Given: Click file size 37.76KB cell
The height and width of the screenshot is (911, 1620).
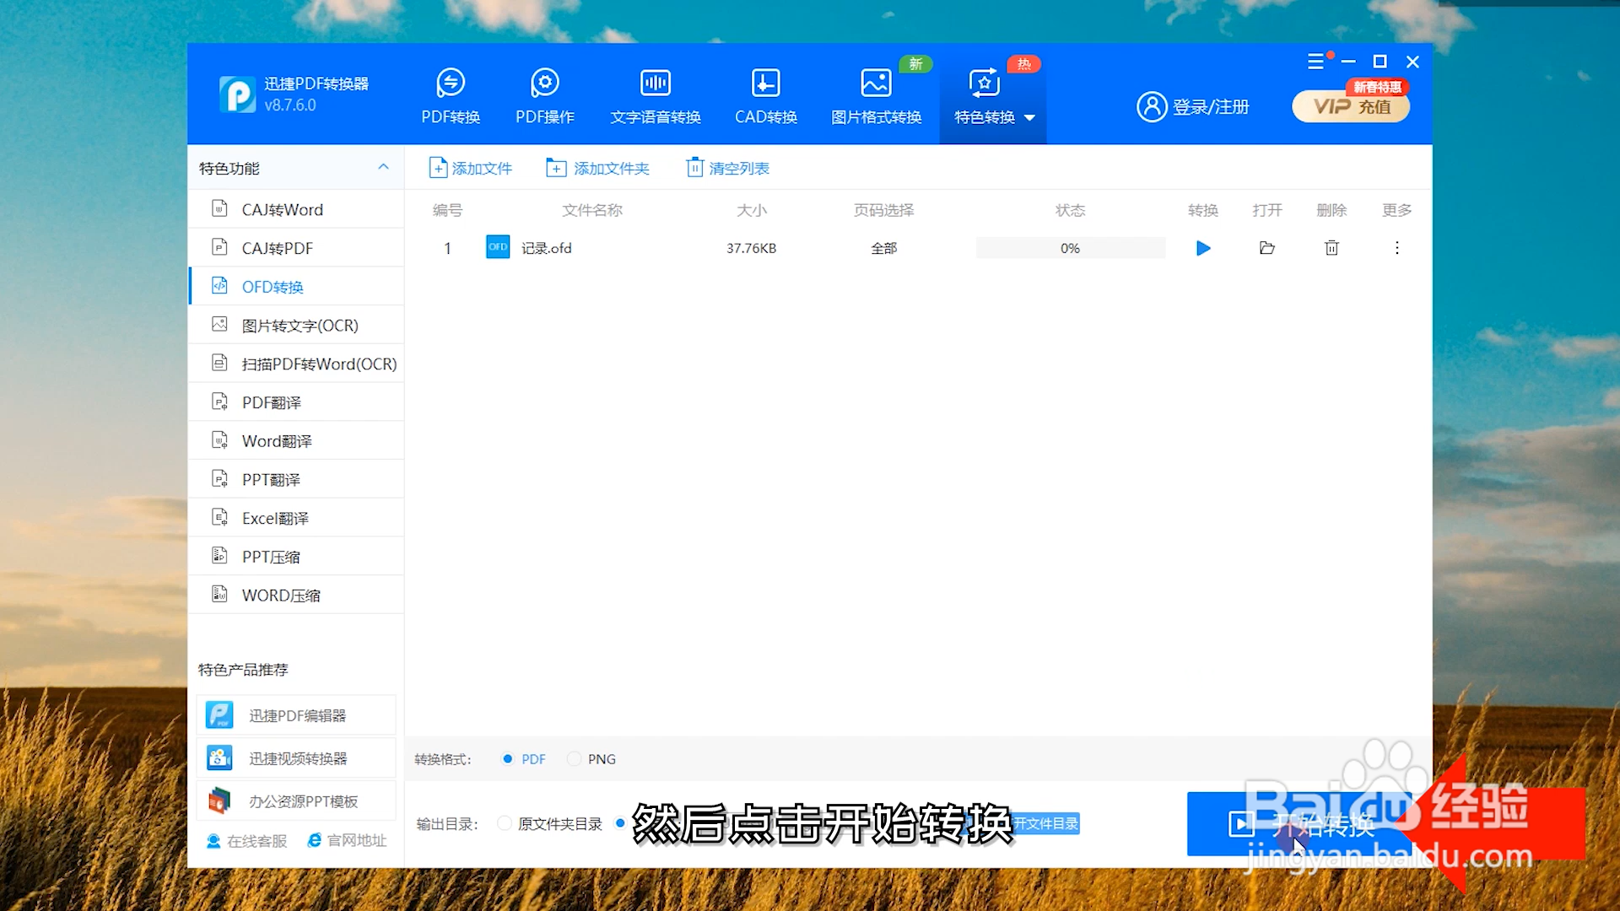Looking at the screenshot, I should click(751, 248).
